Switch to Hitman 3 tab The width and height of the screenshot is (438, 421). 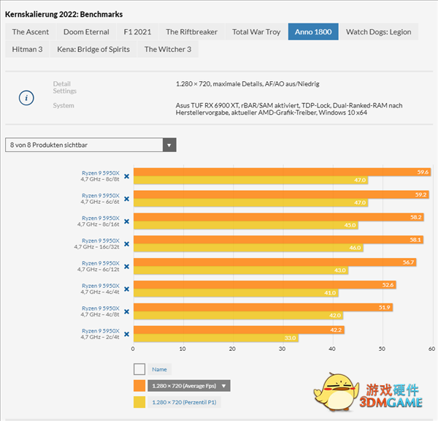point(27,49)
